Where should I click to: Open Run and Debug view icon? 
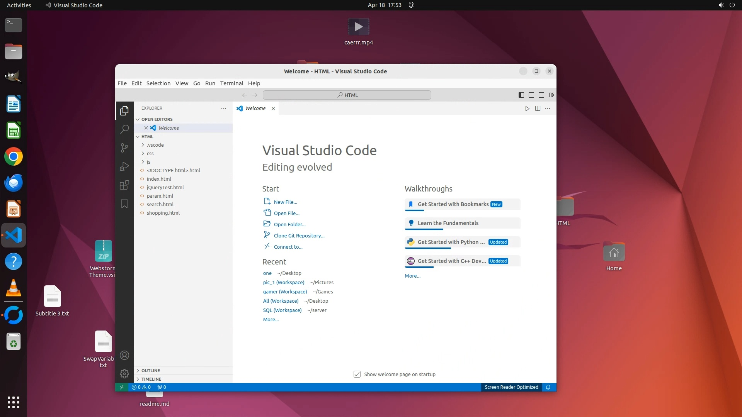[x=124, y=166]
